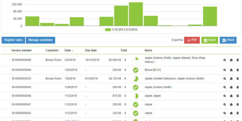The image size is (242, 121).
Task: Delete invoice SI-0000000041 with trash icon
Action: (238, 105)
